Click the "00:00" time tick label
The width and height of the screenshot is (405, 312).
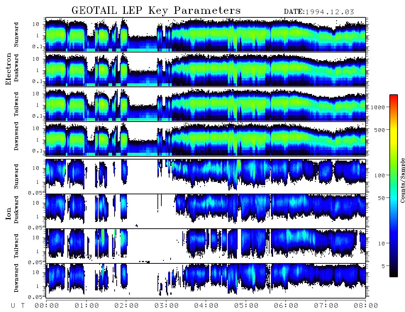(x=47, y=306)
